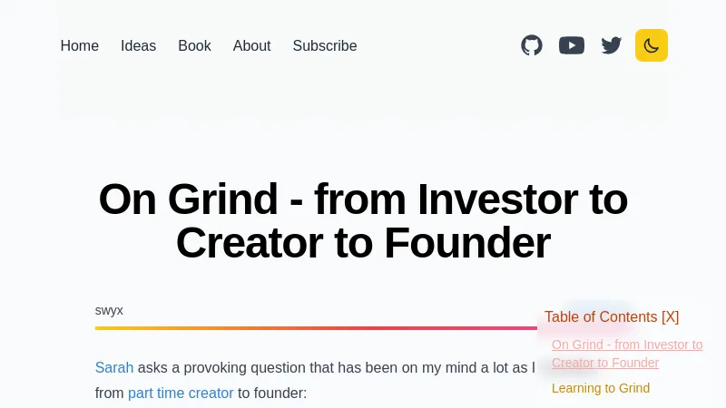Open the Ideas nav item
The height and width of the screenshot is (408, 726).
139,45
